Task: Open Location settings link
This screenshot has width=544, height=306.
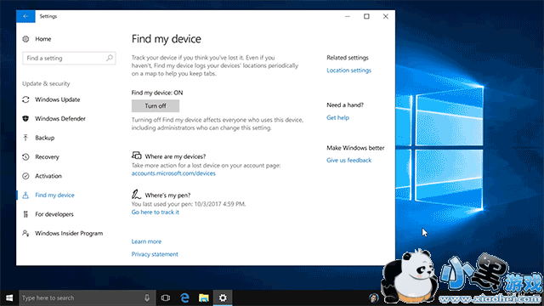Action: 348,71
